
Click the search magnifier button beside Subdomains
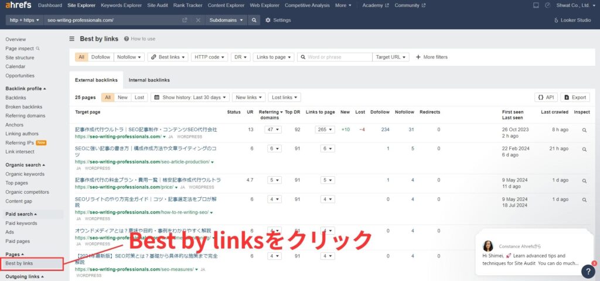[254, 20]
